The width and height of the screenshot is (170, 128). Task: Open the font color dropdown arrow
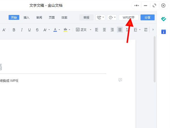pyautogui.click(x=59, y=30)
